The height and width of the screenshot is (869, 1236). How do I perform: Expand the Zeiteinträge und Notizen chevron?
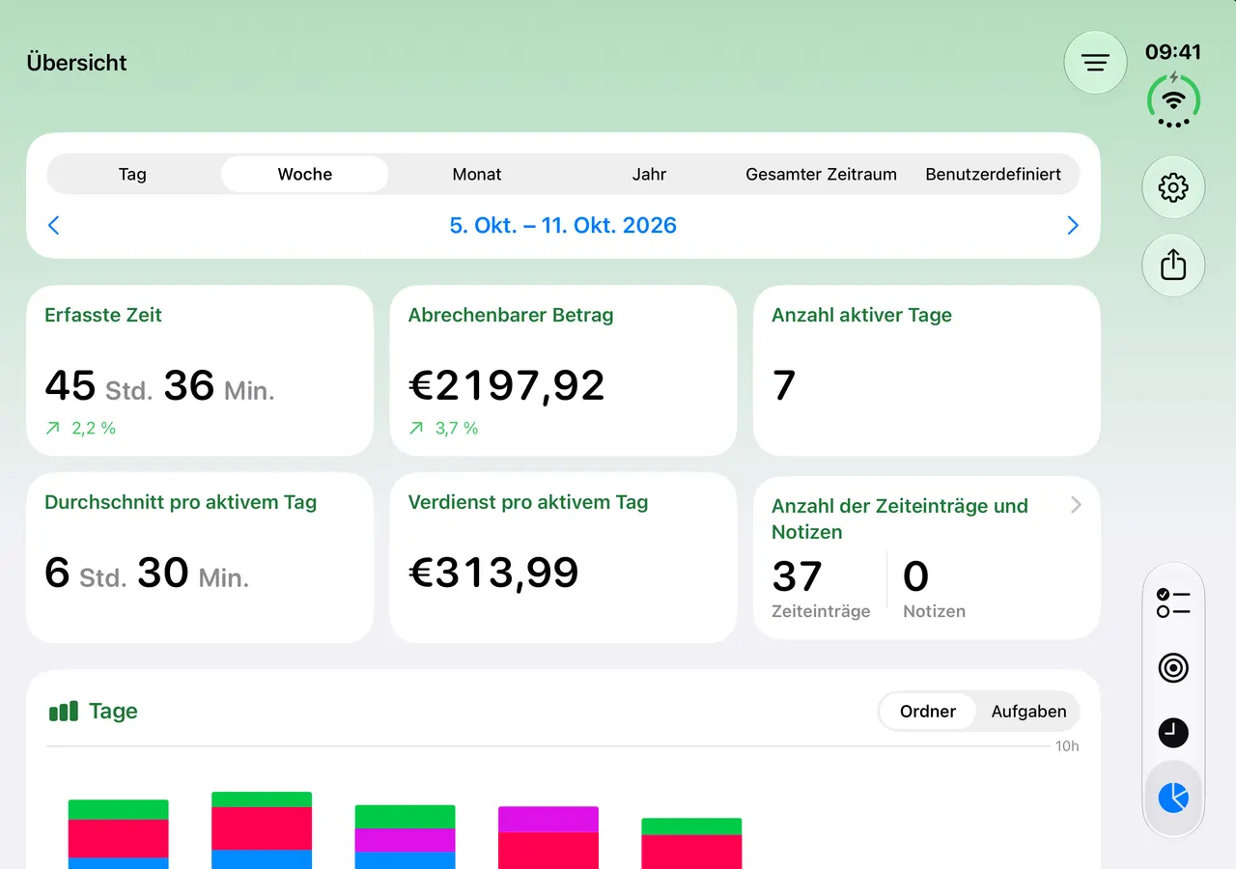(1076, 505)
